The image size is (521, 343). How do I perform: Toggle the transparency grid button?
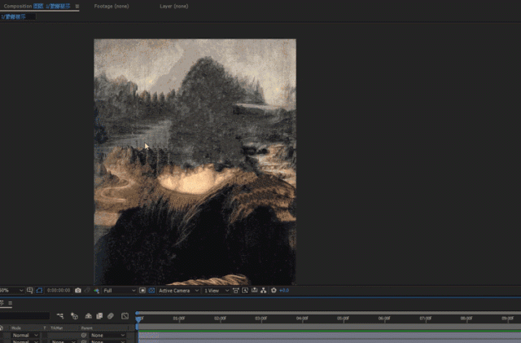click(x=151, y=290)
